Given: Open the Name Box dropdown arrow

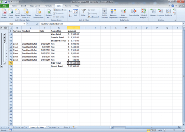Looking at the screenshot, I should pyautogui.click(x=24, y=24).
